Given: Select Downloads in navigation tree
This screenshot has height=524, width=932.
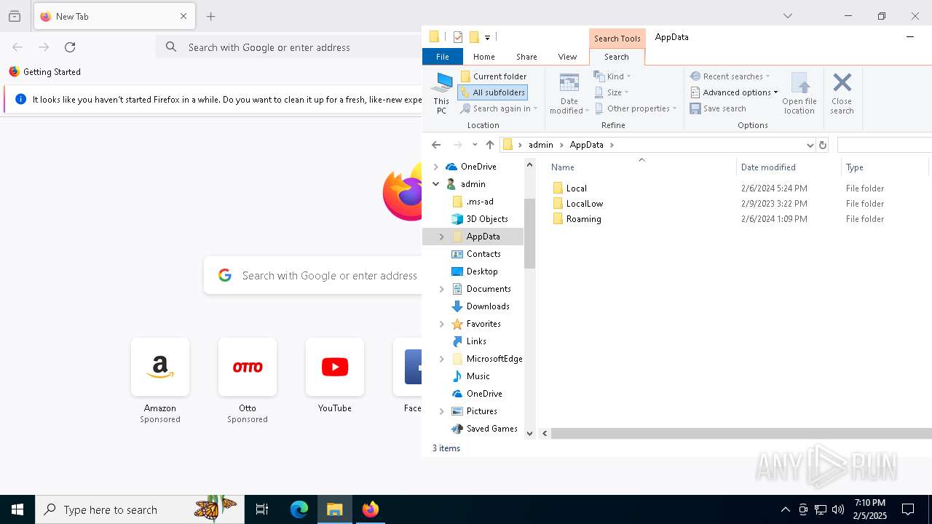Looking at the screenshot, I should point(487,306).
